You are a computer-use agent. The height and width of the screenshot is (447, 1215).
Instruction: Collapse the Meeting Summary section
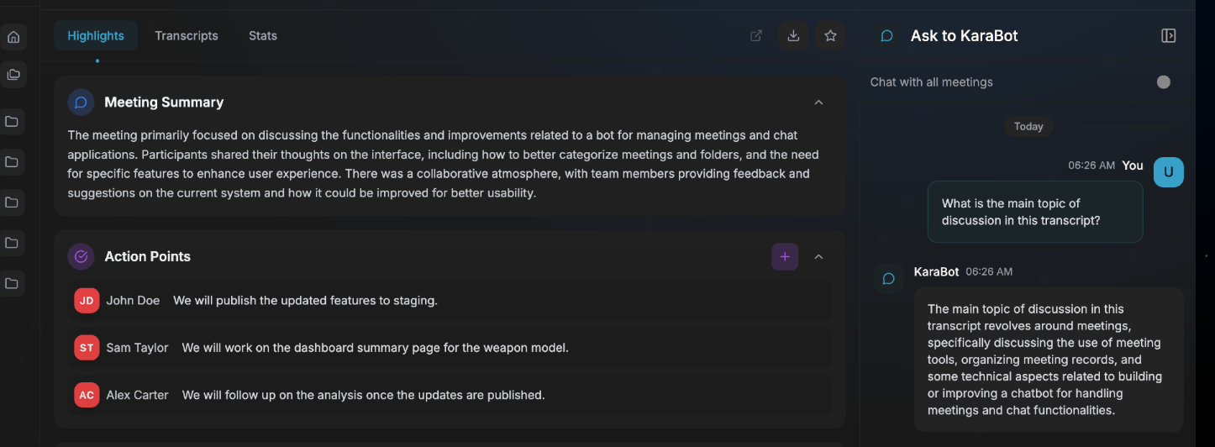click(x=818, y=103)
